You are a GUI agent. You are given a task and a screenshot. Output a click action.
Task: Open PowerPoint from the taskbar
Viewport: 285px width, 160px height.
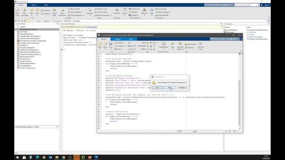(x=90, y=157)
